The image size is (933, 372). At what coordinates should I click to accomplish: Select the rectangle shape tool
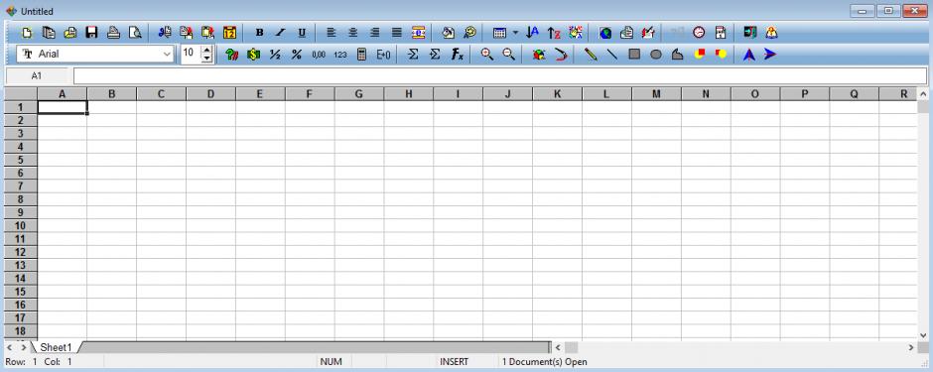(x=634, y=55)
